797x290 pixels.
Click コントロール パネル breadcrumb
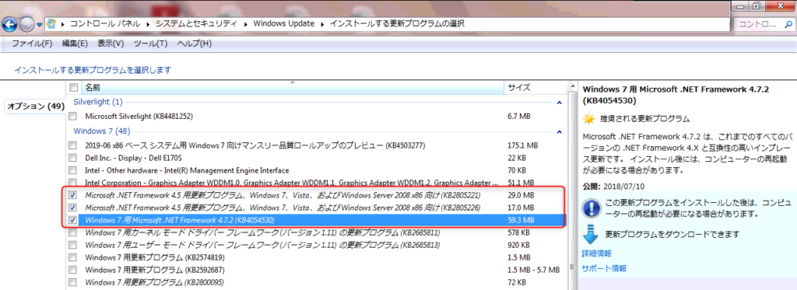(106, 23)
